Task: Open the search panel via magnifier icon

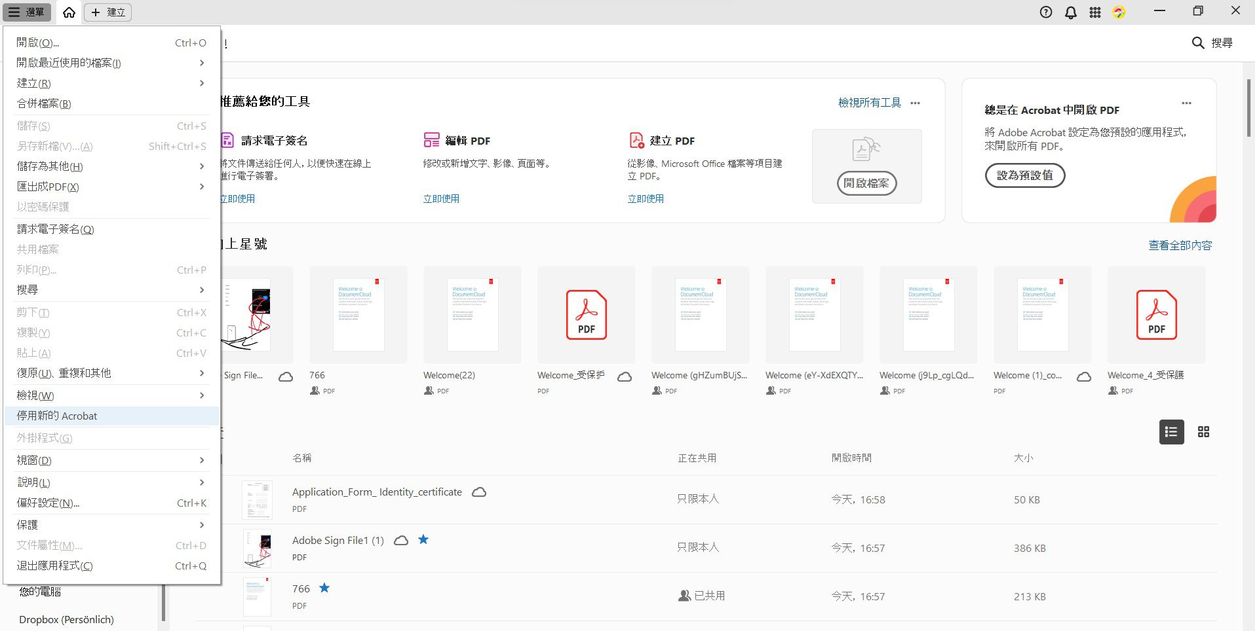Action: point(1198,43)
